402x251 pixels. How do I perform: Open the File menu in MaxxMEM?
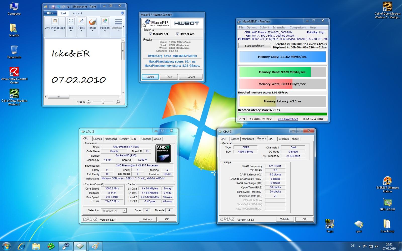241,27
